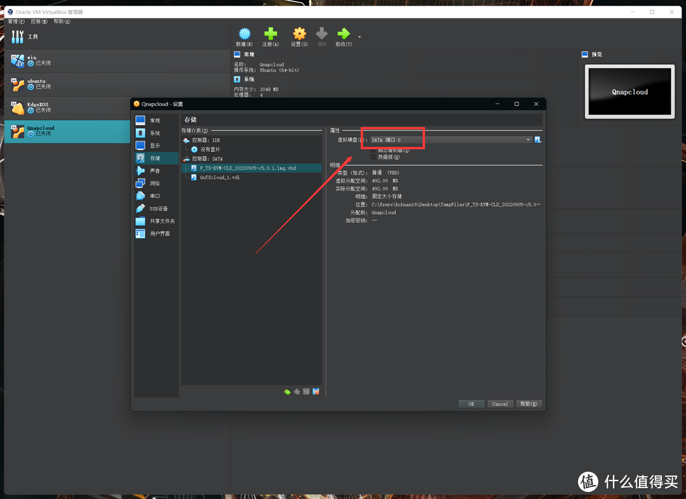Click the 帮助(H) button in settings dialog

529,404
